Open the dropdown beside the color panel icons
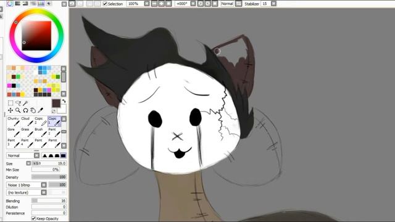This screenshot has height=222, width=395. (64, 4)
